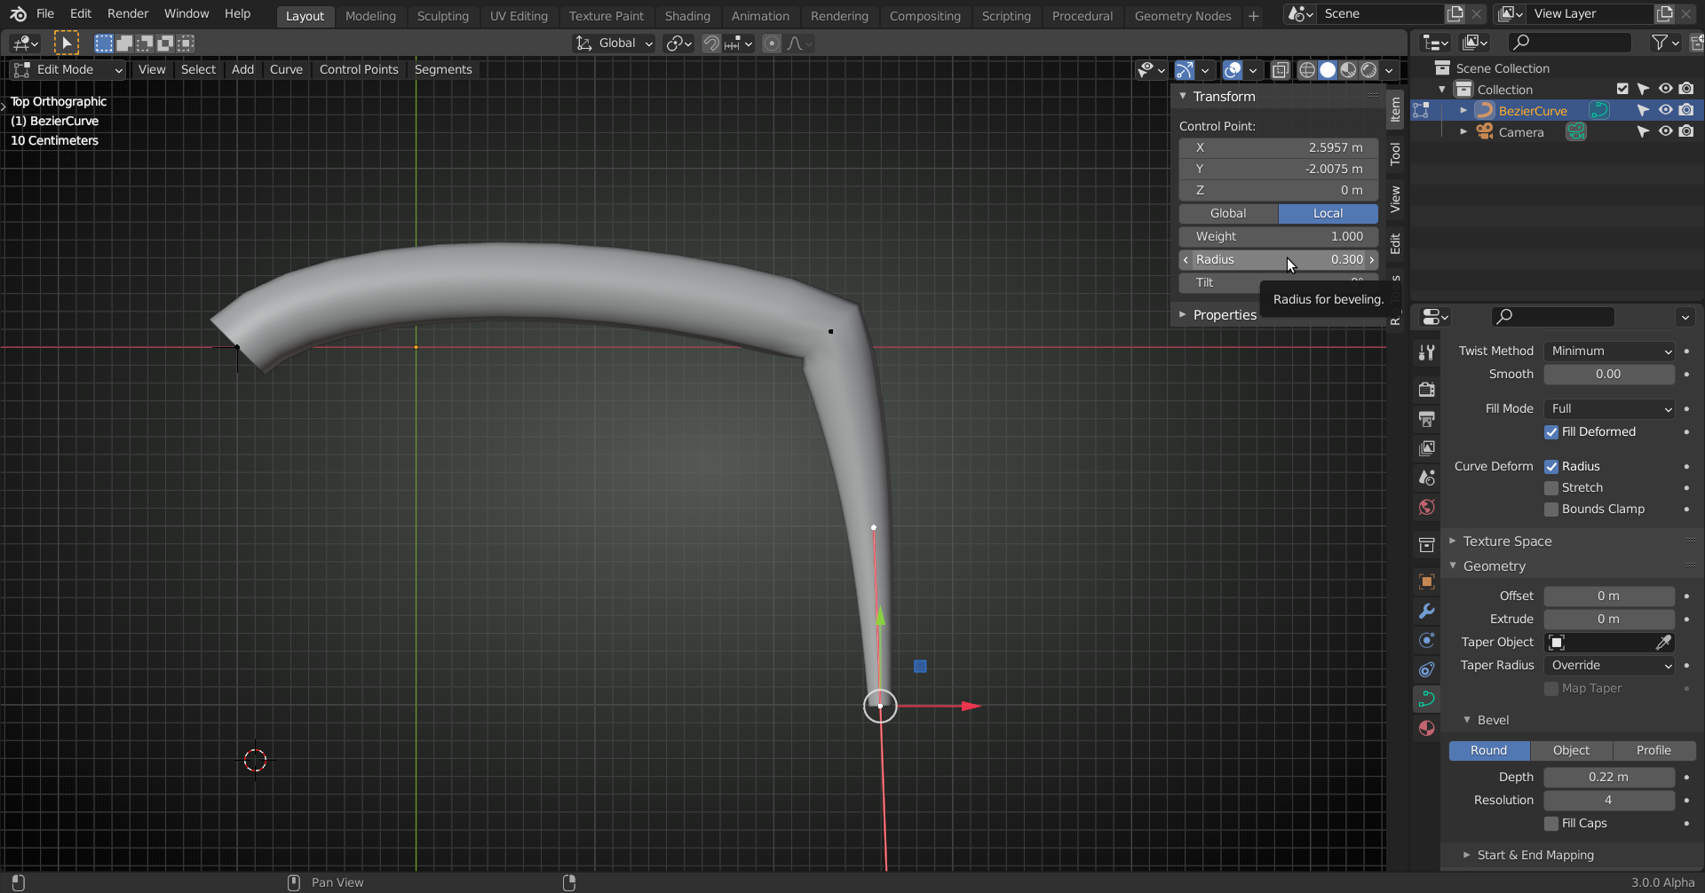The width and height of the screenshot is (1705, 893).
Task: Expand the Texture Space panel
Action: point(1507,541)
